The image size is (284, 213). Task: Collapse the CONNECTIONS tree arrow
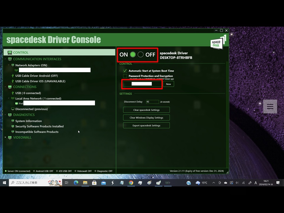(5, 87)
